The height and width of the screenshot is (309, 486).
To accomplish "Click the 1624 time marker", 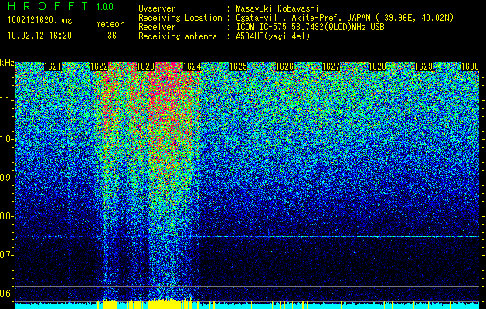I will coord(192,66).
